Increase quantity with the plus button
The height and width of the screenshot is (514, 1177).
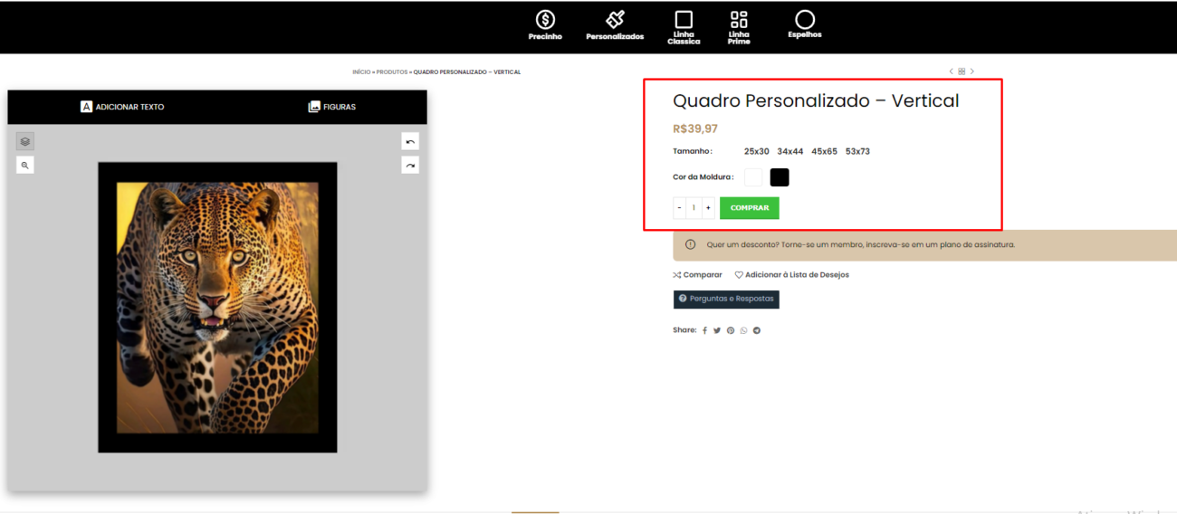(x=708, y=208)
